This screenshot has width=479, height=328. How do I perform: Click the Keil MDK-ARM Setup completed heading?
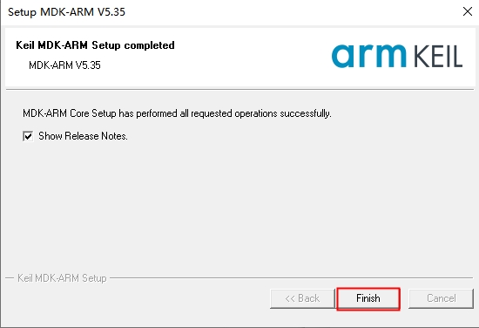(x=95, y=45)
